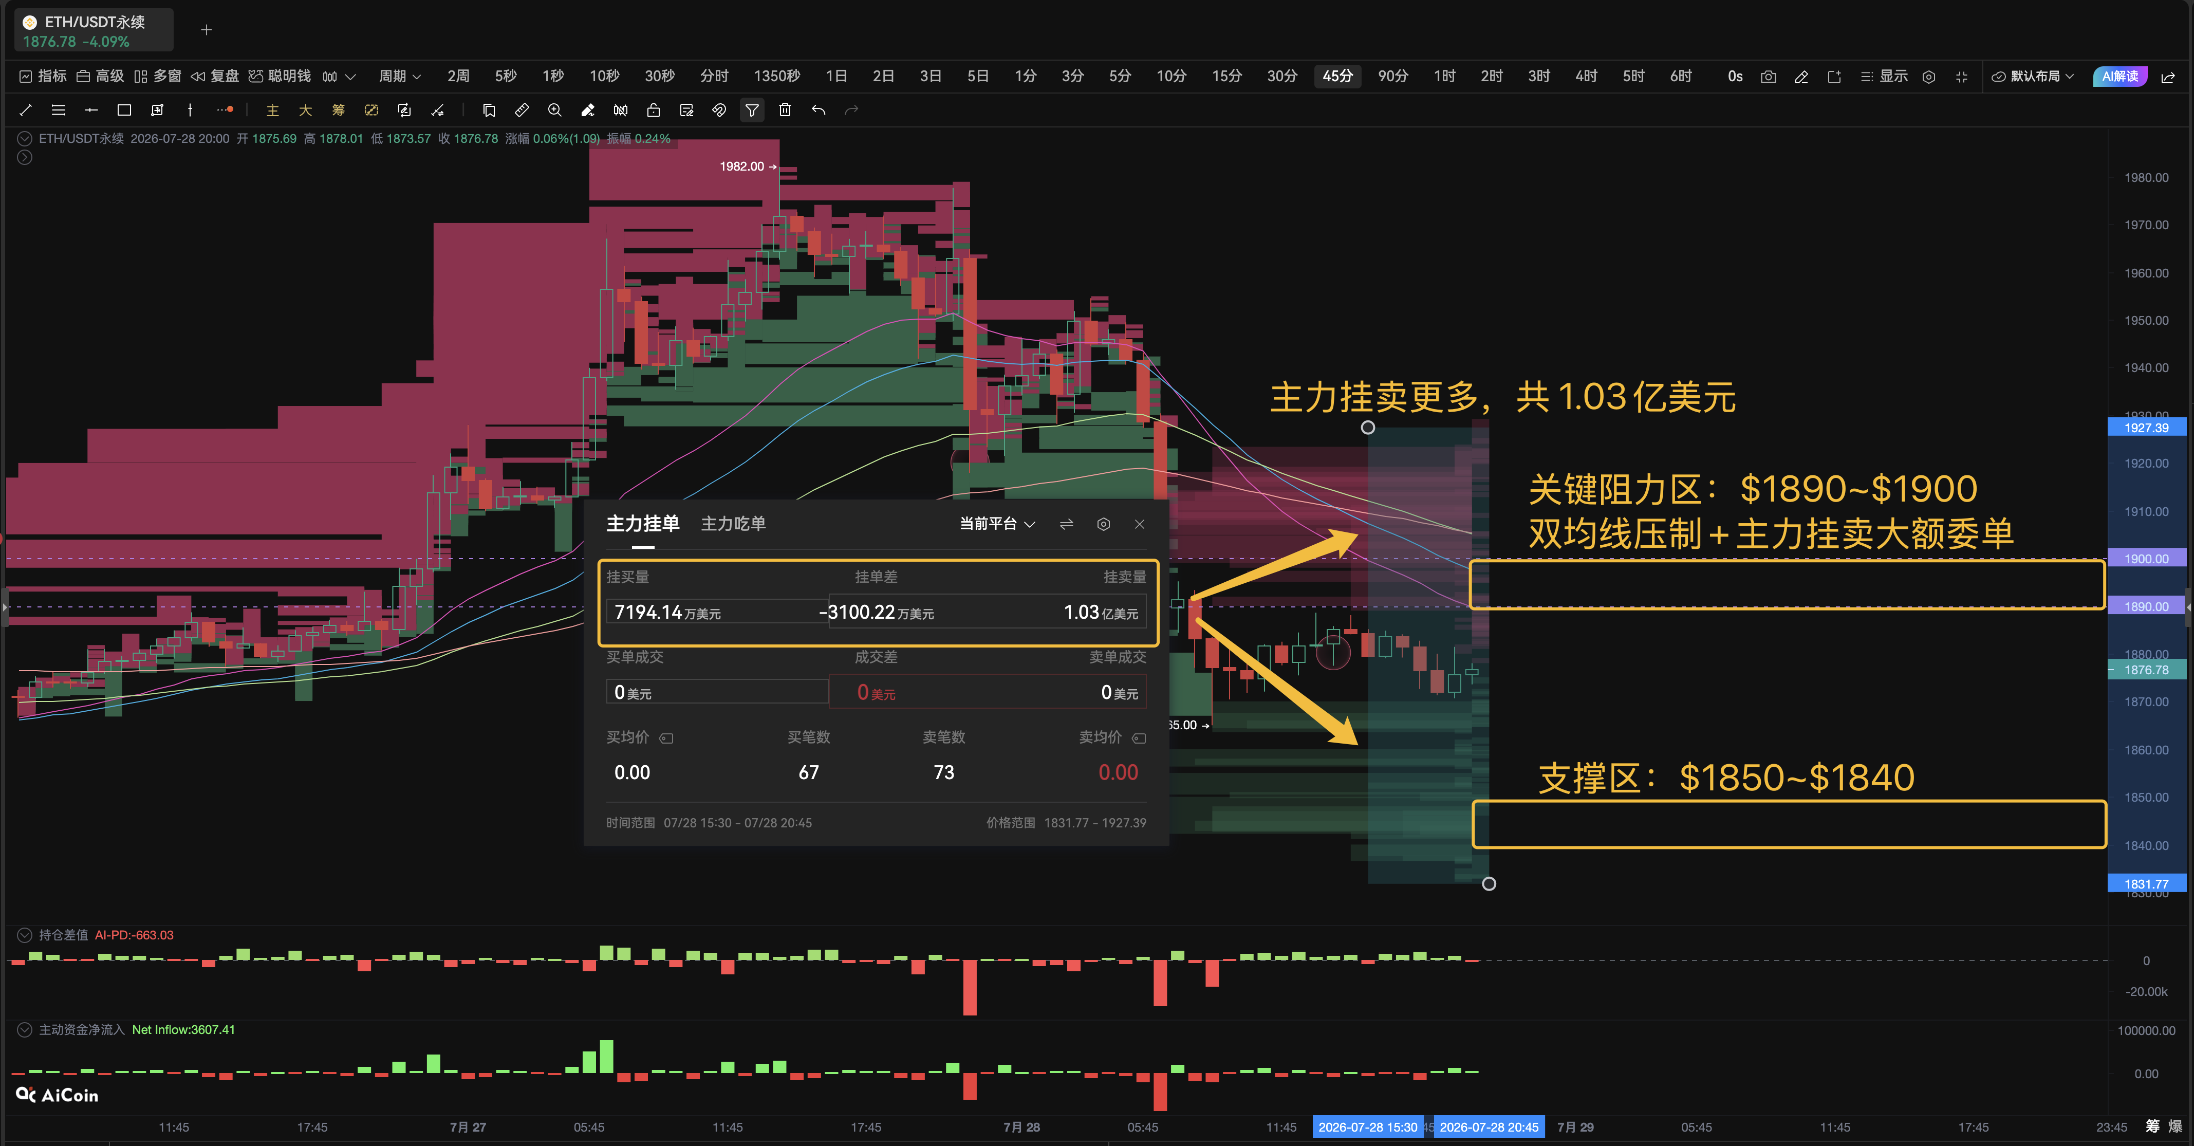This screenshot has height=1146, width=2194.
Task: Expand the 周期 period dropdown
Action: 400,77
